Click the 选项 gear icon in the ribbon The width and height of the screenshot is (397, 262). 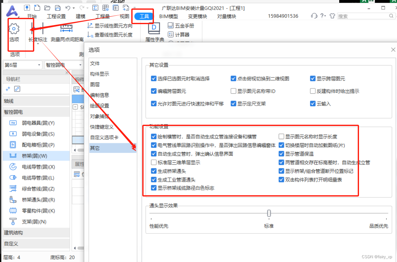pos(14,29)
